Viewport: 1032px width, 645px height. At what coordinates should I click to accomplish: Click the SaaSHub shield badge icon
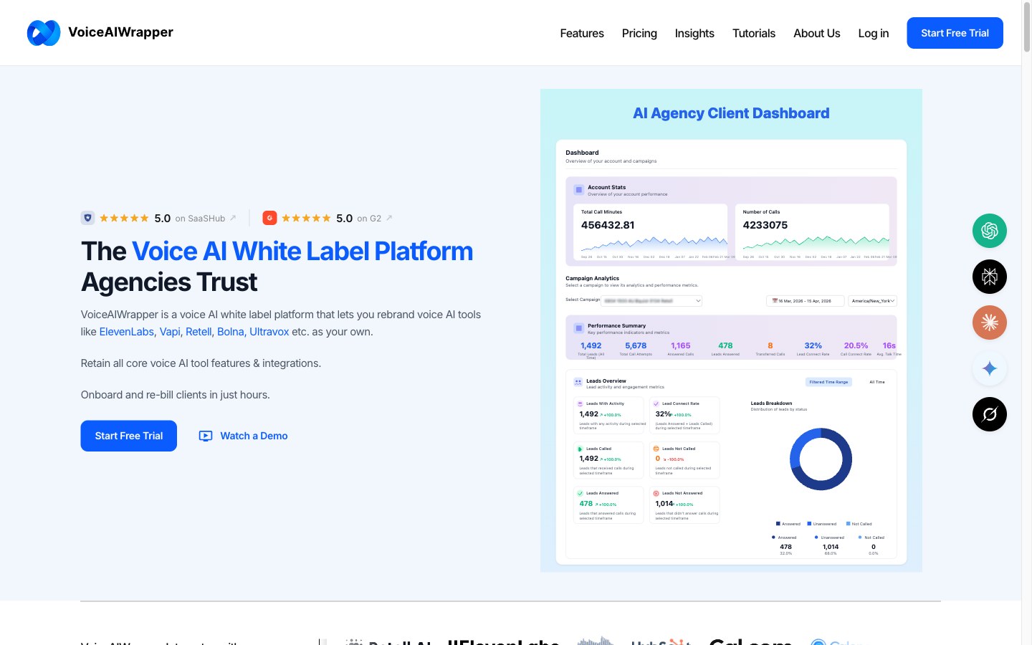[x=87, y=218]
